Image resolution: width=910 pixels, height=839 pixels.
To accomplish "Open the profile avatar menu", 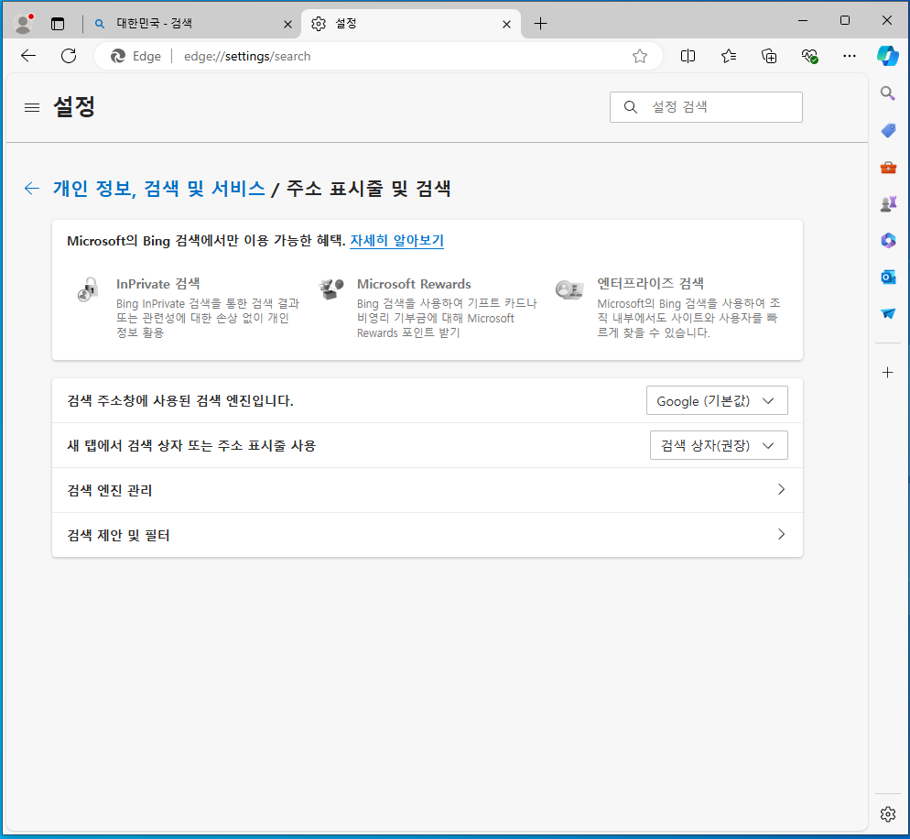I will click(23, 24).
